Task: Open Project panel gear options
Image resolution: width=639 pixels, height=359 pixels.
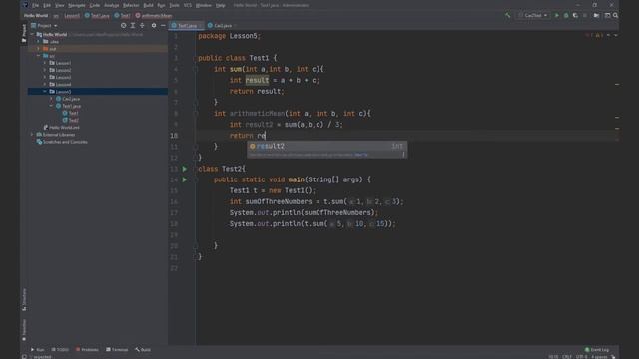Action: coord(154,25)
